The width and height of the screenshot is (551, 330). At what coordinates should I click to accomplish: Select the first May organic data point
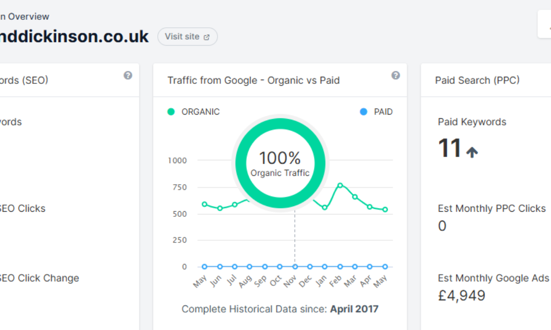click(204, 204)
